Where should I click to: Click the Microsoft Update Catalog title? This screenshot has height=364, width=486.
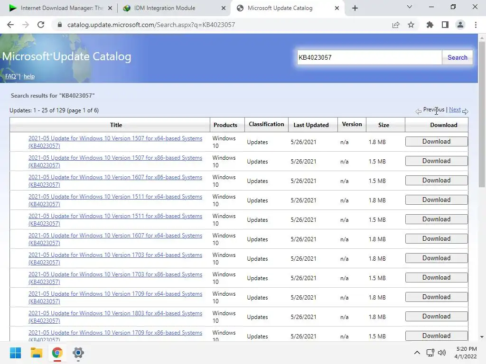click(x=66, y=56)
